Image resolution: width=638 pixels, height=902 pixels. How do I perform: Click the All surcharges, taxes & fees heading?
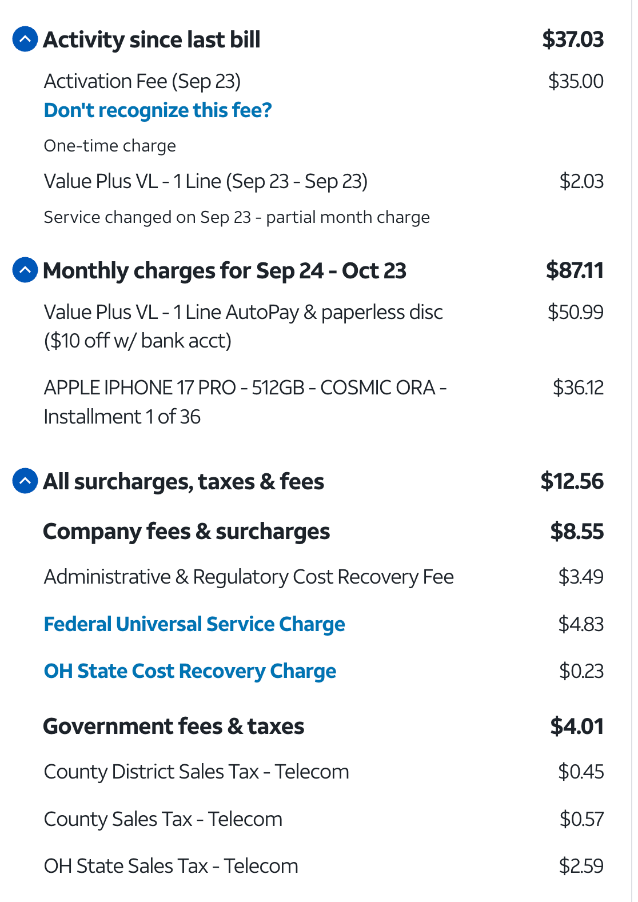coord(184,482)
